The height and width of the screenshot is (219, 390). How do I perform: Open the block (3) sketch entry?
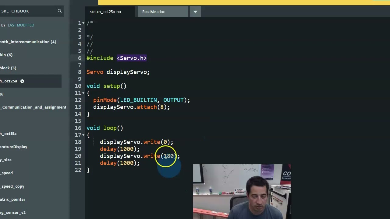click(x=8, y=68)
